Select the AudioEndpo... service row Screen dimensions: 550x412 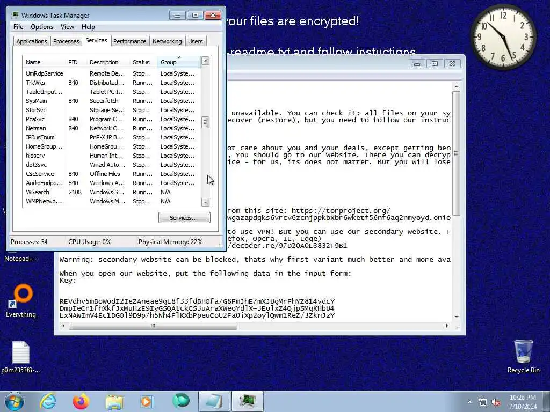click(112, 183)
